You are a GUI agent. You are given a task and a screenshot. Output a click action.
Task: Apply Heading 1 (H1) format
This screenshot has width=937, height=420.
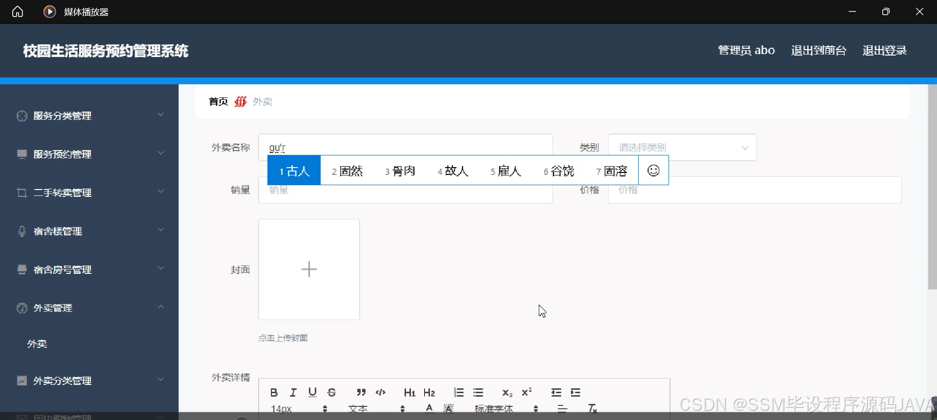coord(409,392)
